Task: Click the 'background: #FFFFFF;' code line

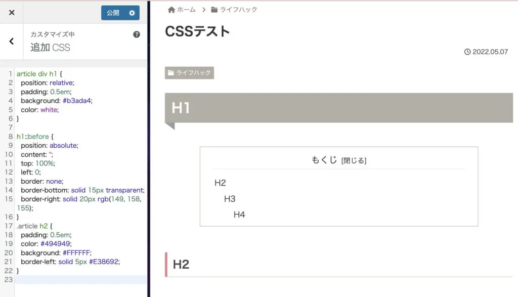Action: [x=56, y=253]
